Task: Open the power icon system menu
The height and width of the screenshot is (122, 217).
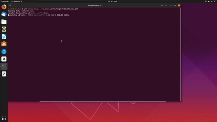Action: point(212,1)
